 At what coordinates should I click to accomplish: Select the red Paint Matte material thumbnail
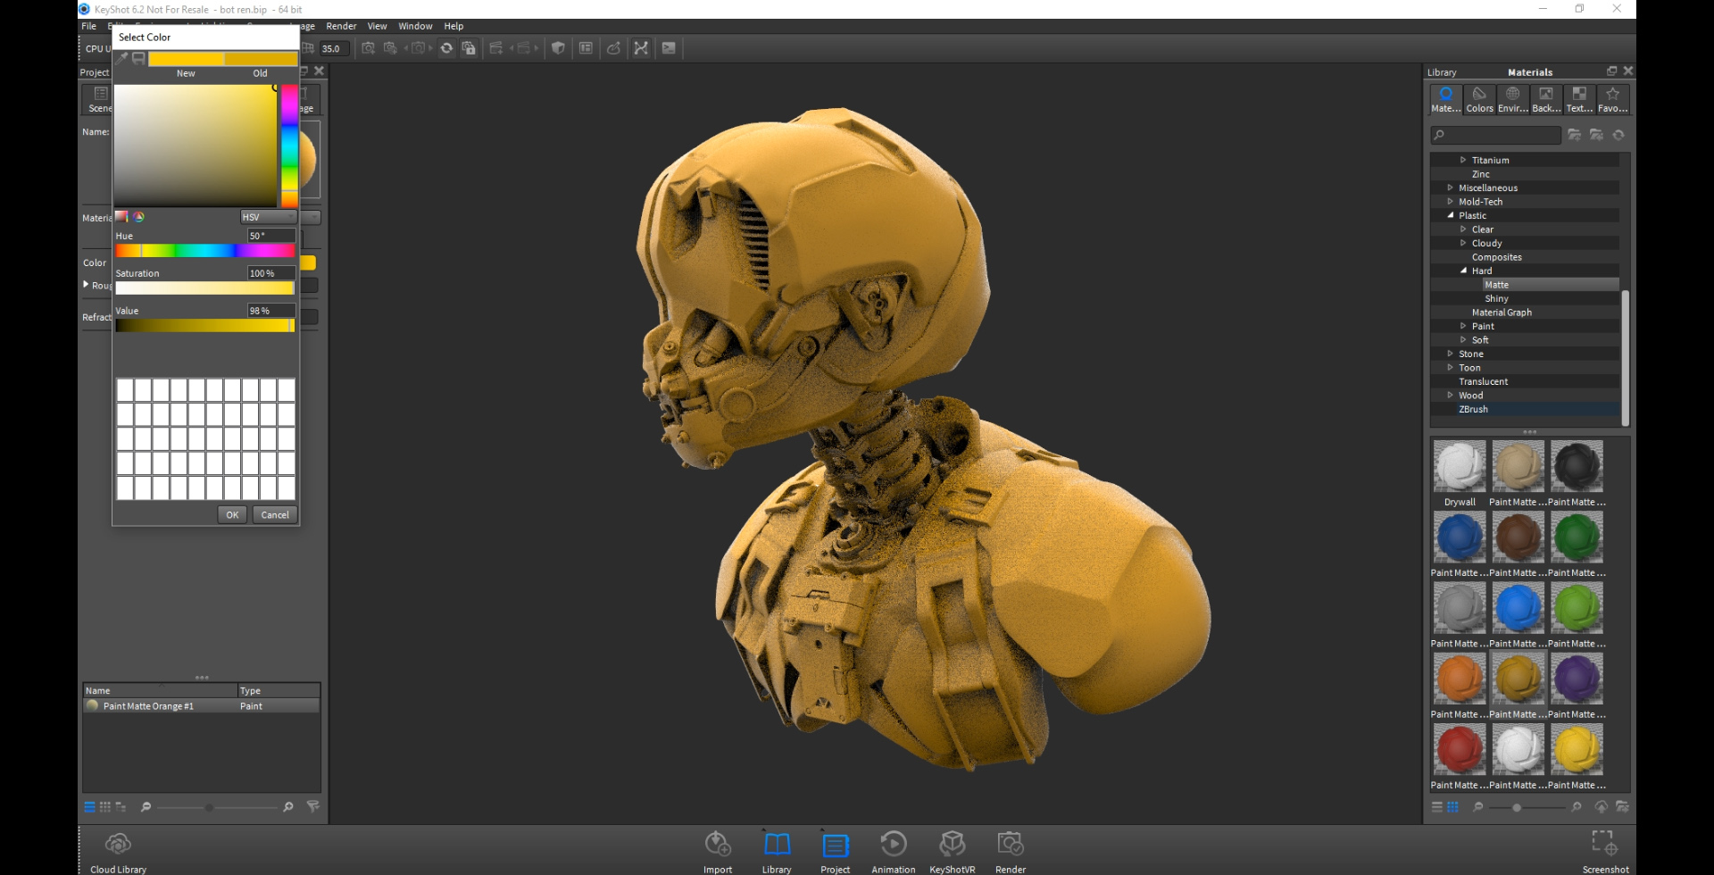click(x=1460, y=748)
